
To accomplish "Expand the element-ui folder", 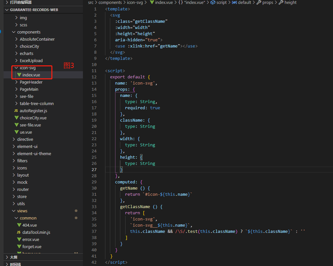I will tap(14, 146).
